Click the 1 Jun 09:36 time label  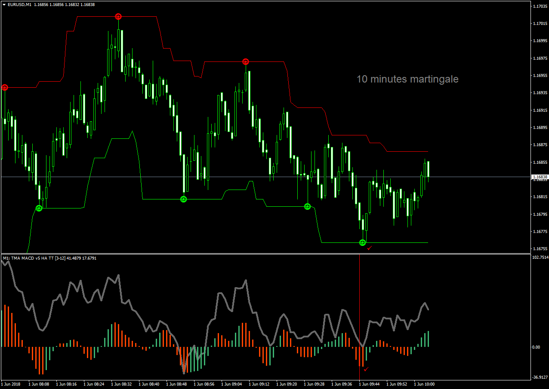pyautogui.click(x=342, y=384)
